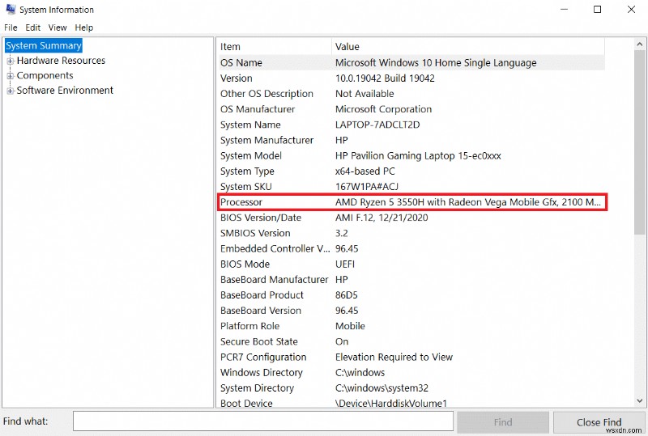Minimize the System Information window
648x436 pixels.
pyautogui.click(x=564, y=9)
